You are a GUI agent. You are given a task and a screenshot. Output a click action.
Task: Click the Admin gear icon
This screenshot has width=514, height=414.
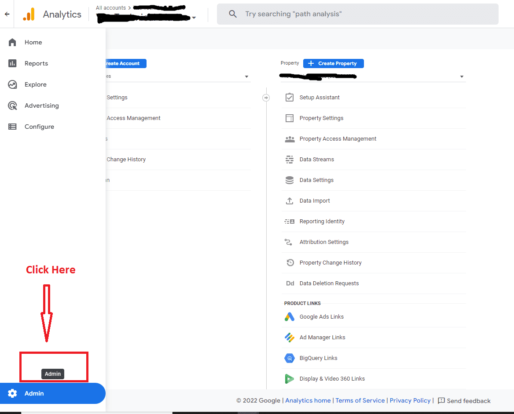point(12,393)
